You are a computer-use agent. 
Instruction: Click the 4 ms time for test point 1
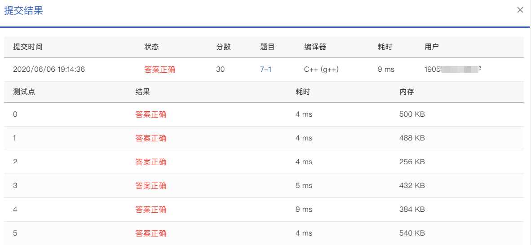tap(304, 138)
